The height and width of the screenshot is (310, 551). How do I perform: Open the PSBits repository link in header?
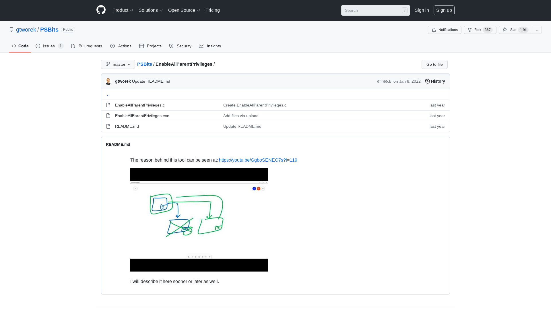pos(49,30)
